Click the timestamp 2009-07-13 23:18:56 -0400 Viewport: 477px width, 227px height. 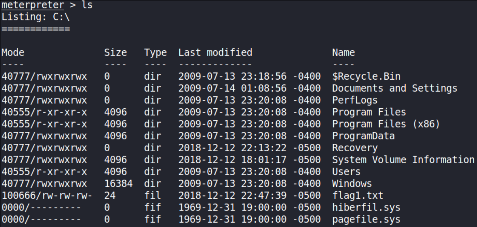tap(249, 76)
